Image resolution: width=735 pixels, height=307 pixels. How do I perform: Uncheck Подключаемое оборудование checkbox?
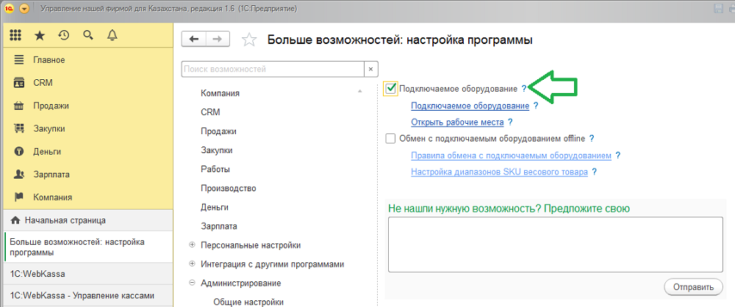[390, 89]
